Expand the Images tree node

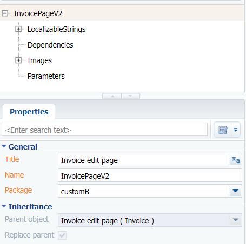[x=18, y=60]
